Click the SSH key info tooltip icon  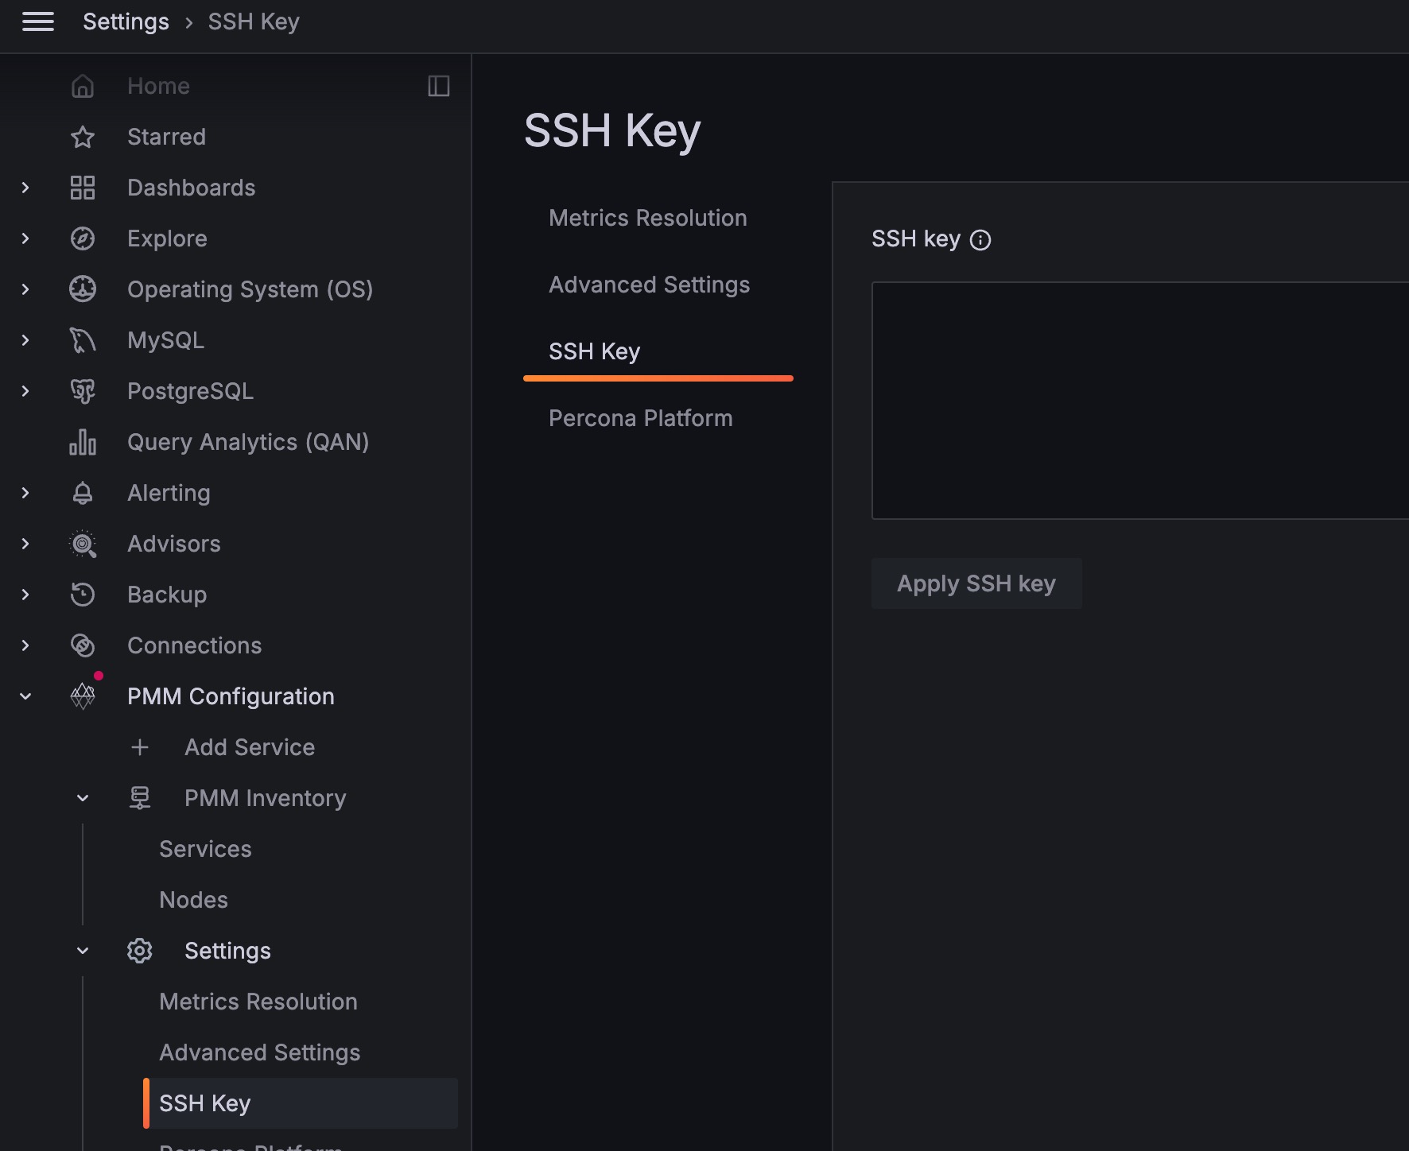[980, 239]
